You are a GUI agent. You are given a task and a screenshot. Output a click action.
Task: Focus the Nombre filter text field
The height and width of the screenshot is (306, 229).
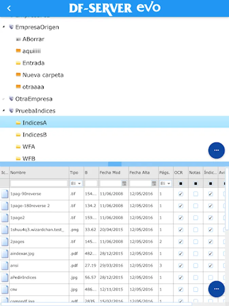(x=39, y=184)
